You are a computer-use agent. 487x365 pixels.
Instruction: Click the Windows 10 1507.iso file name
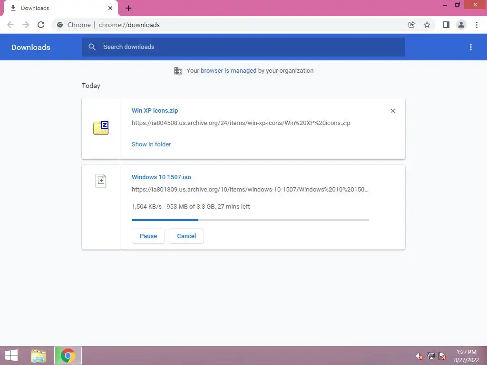coord(161,177)
